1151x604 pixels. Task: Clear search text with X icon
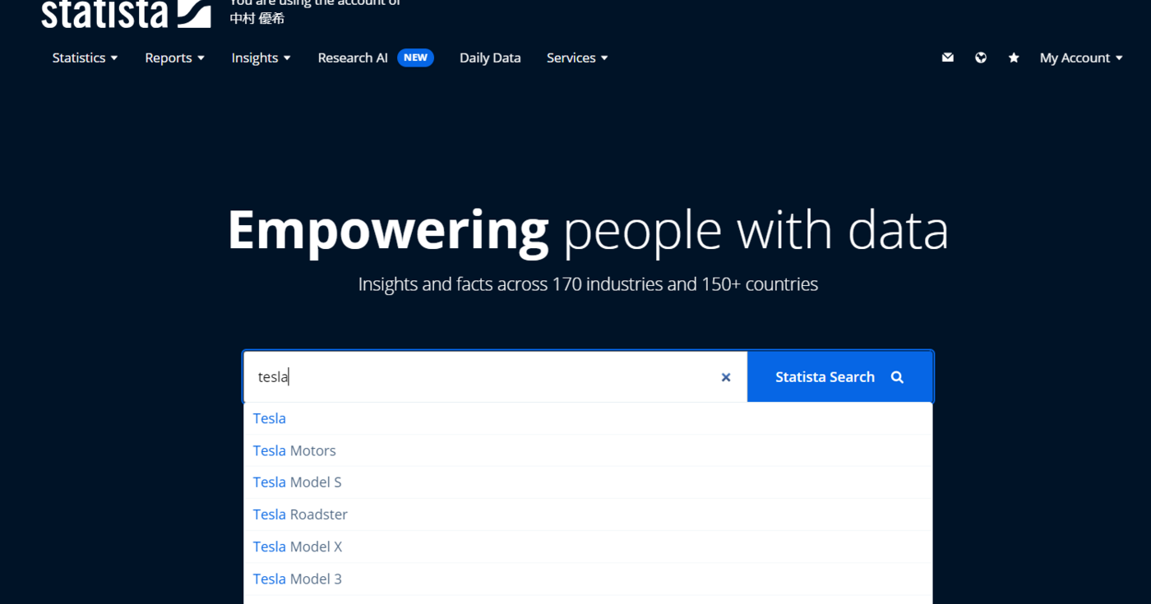click(726, 377)
